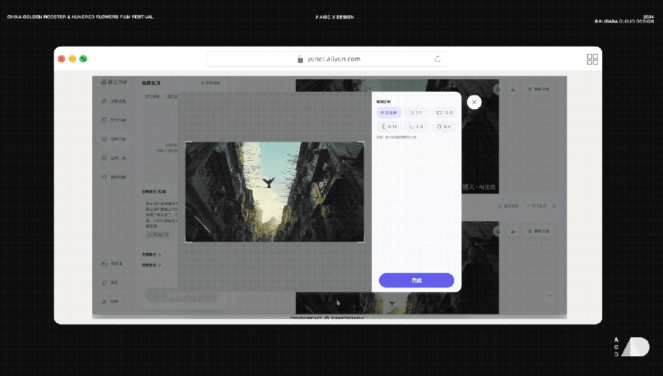Click the top AI-generated video thumbnail
This screenshot has height=376, width=663.
pyautogui.click(x=480, y=136)
